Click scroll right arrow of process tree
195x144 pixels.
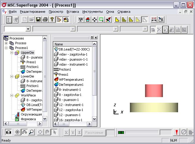tap(40, 124)
